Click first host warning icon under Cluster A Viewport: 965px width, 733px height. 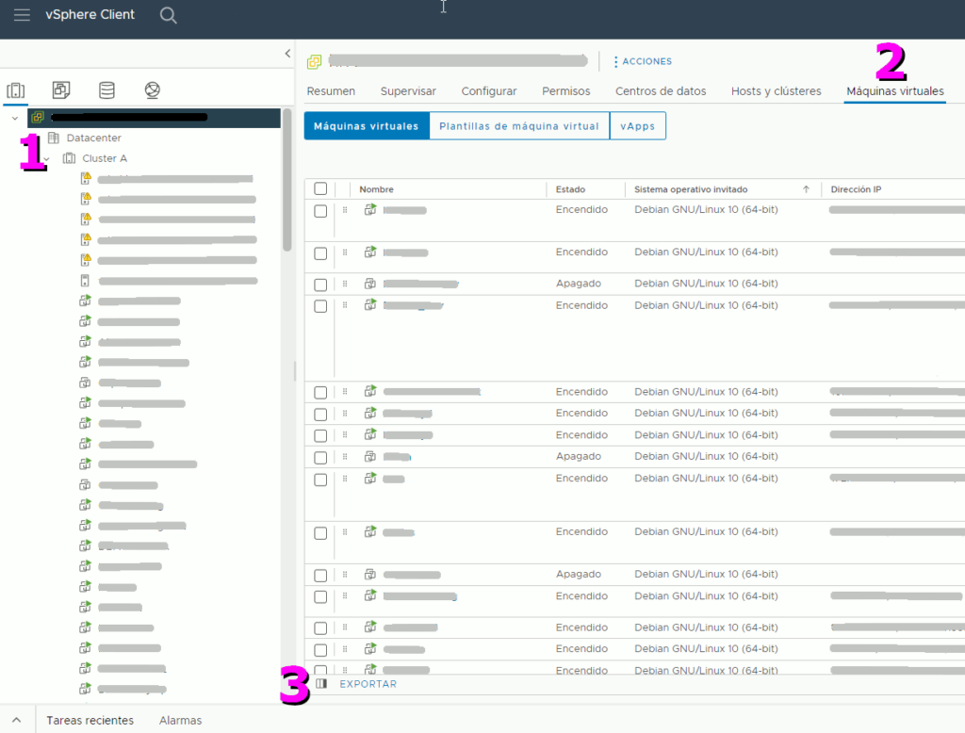coord(86,178)
